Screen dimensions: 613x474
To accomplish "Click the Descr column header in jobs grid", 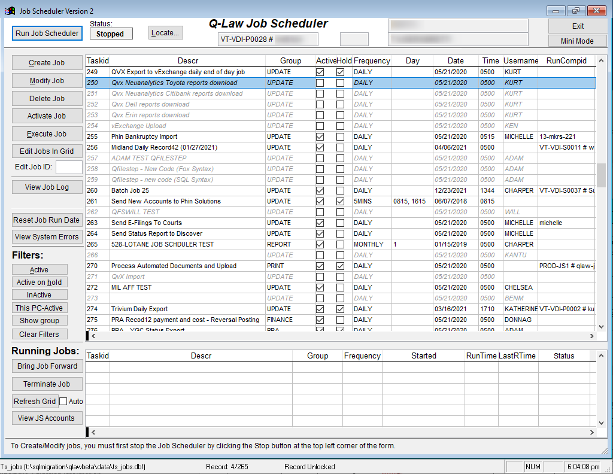I will pos(187,60).
